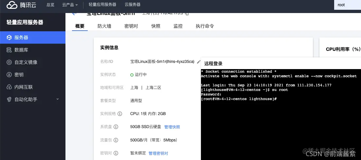Click the 数据库 database icon

point(9,50)
